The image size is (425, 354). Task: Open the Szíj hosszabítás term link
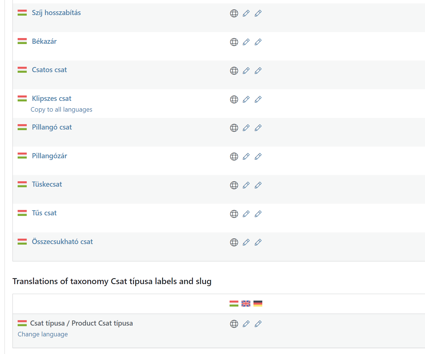(56, 13)
